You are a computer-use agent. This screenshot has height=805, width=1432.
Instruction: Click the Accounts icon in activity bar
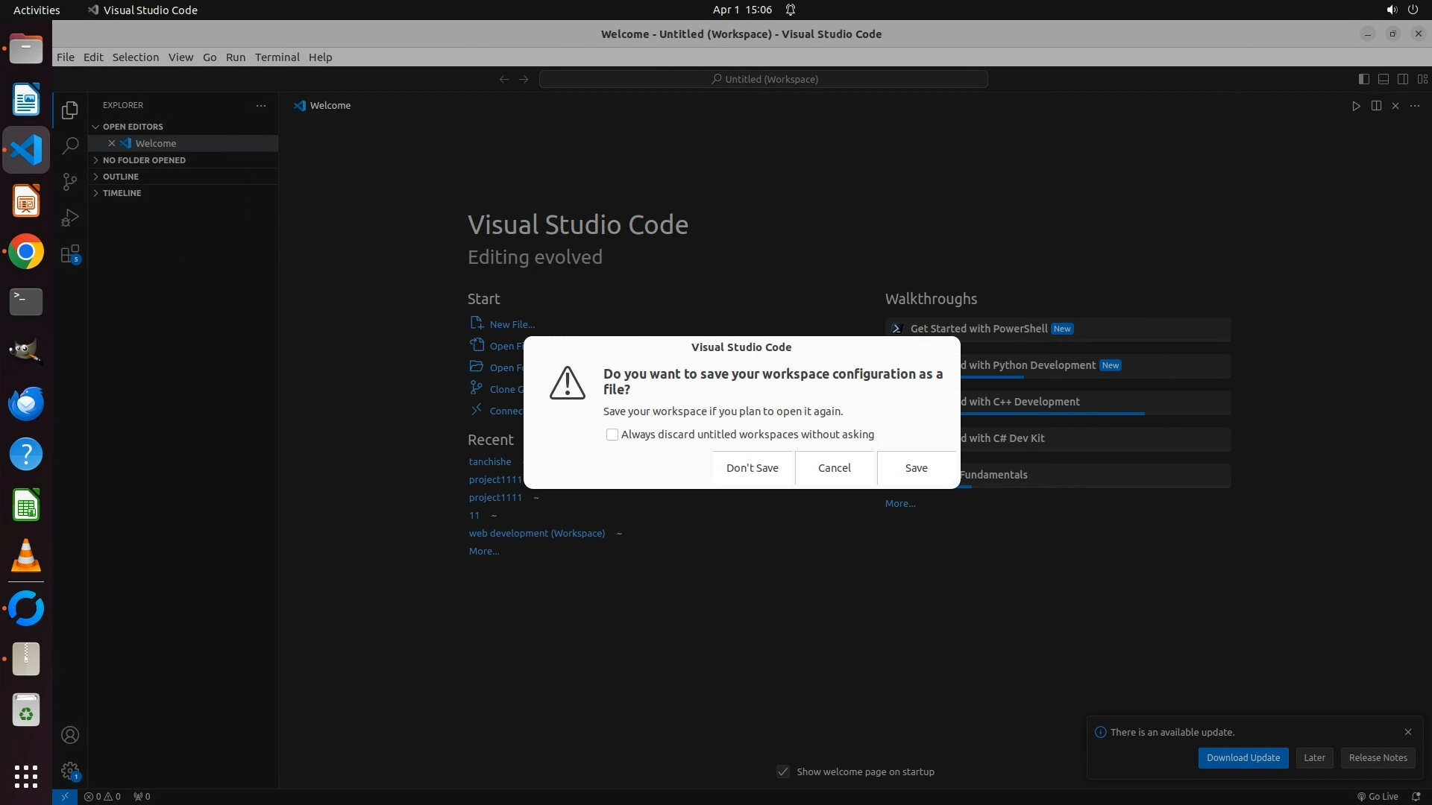click(70, 735)
